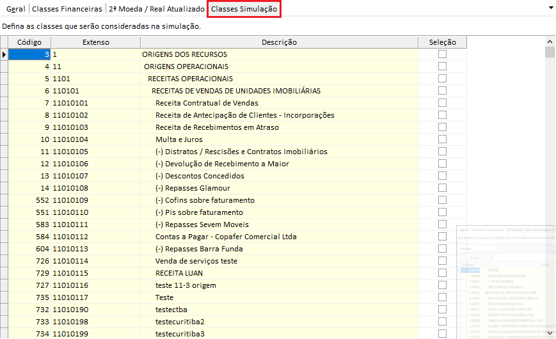
Task: Enable selection for Multa e Juros
Action: point(442,139)
